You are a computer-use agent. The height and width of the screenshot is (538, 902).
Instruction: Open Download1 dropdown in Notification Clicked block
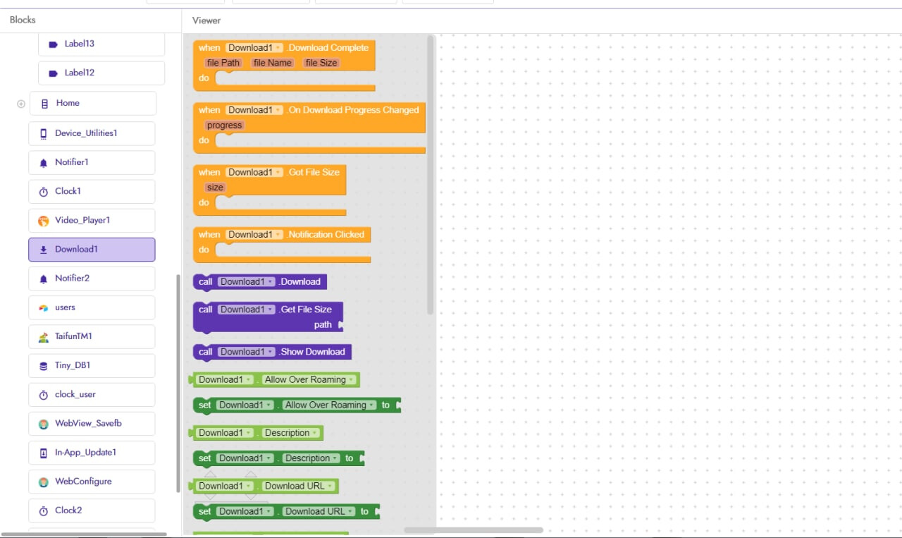point(254,234)
